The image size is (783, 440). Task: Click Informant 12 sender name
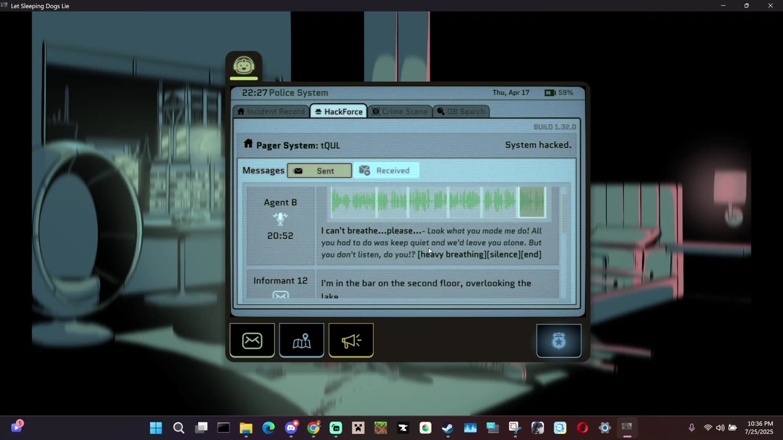click(x=280, y=280)
